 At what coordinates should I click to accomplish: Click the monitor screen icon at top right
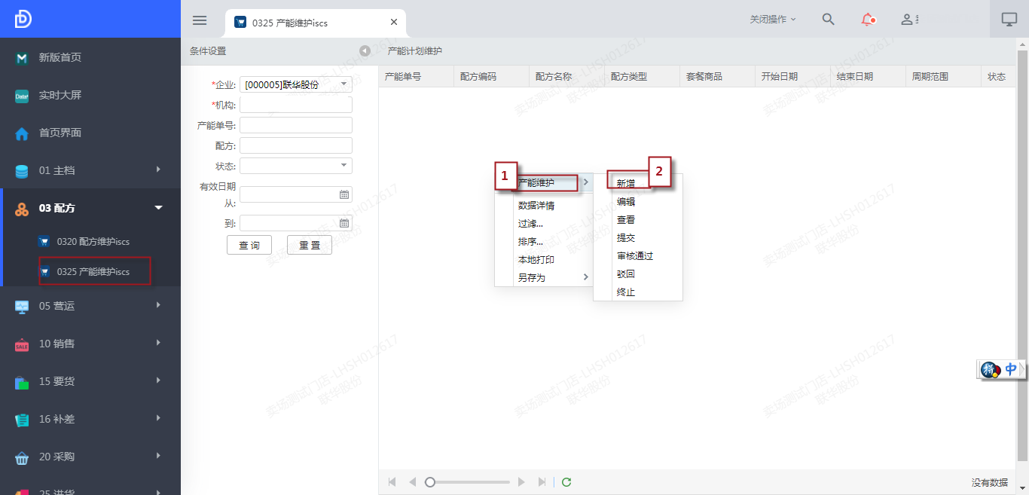1009,20
